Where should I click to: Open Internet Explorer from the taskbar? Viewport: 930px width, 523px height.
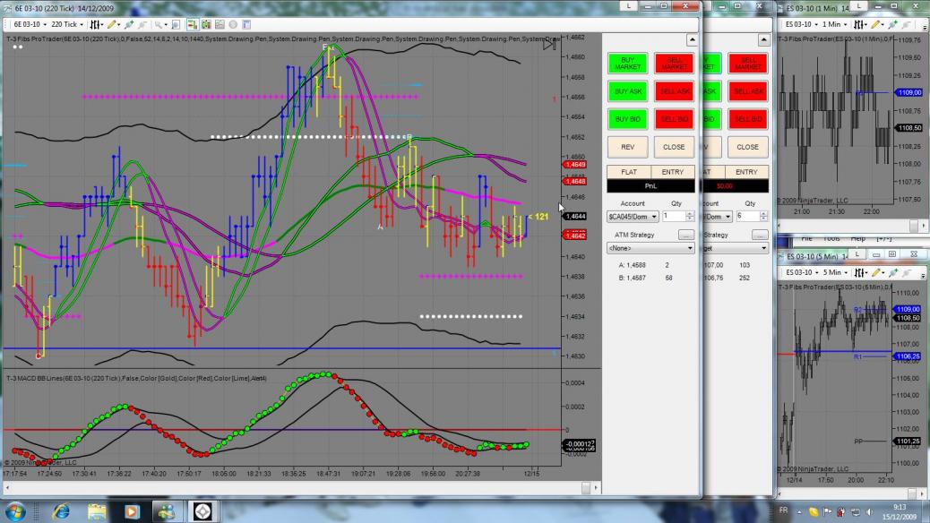(x=61, y=511)
